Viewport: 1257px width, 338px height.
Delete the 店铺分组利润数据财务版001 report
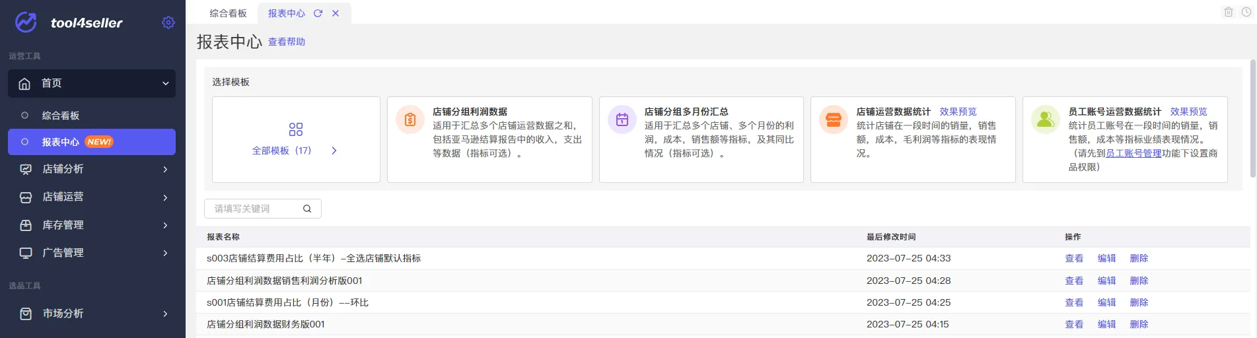pyautogui.click(x=1139, y=324)
